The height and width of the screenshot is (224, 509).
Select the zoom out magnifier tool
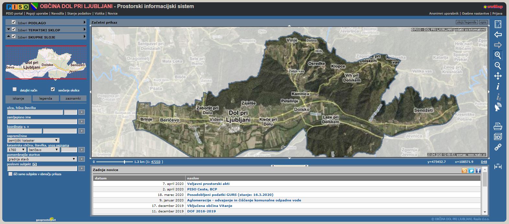point(498,66)
